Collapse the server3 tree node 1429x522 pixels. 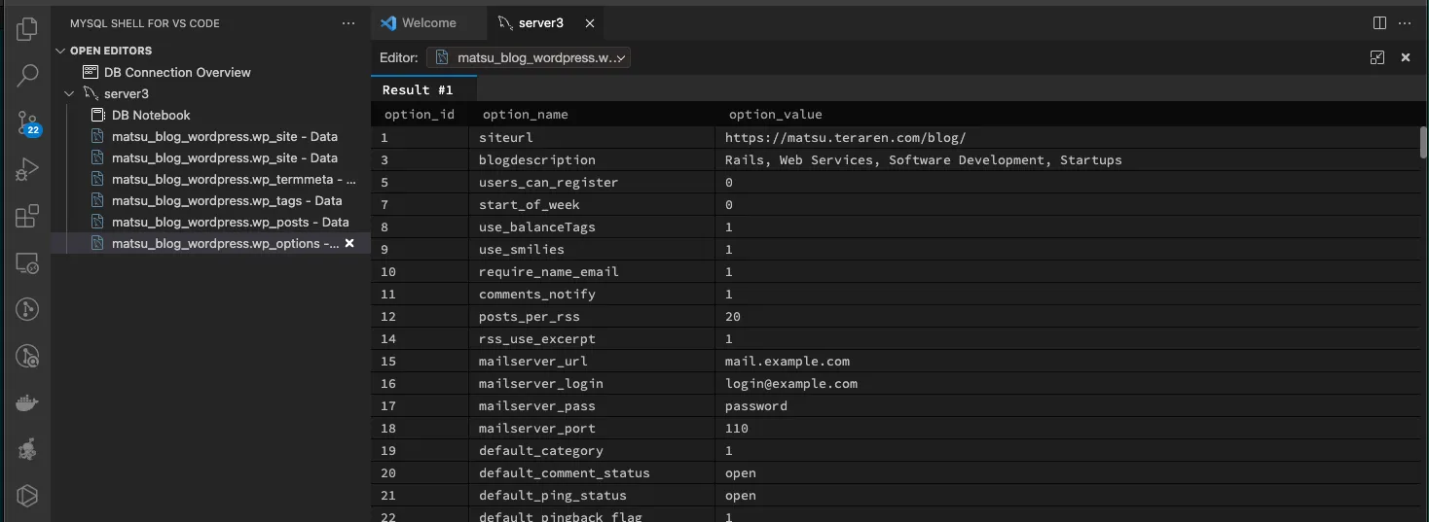coord(69,94)
